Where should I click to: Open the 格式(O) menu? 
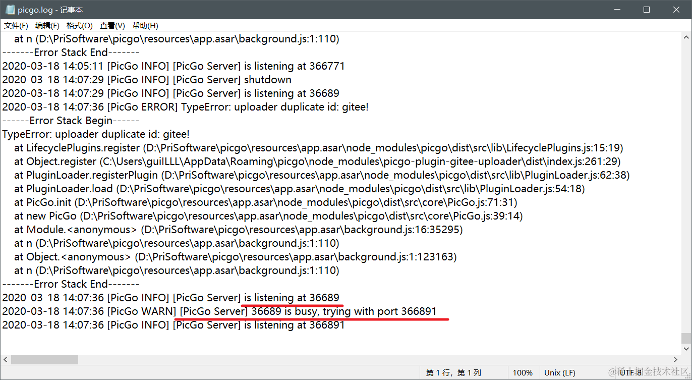point(79,26)
